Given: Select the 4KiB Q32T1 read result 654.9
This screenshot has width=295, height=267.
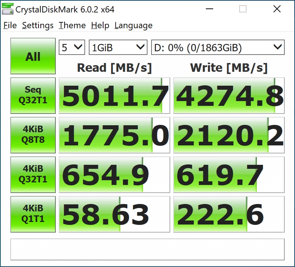Looking at the screenshot, I should [x=114, y=175].
